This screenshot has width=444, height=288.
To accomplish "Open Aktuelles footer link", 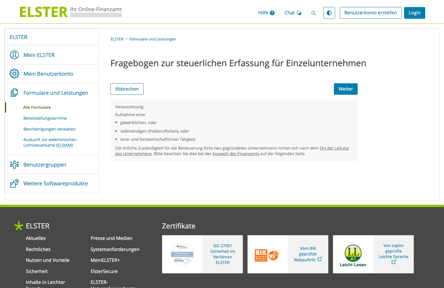I will click(36, 238).
